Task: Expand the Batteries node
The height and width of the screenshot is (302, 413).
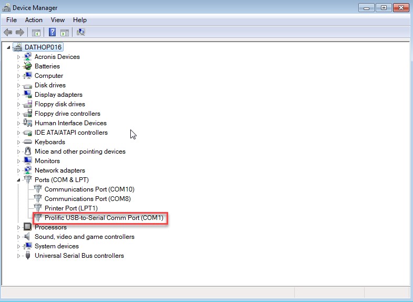Action: point(18,66)
